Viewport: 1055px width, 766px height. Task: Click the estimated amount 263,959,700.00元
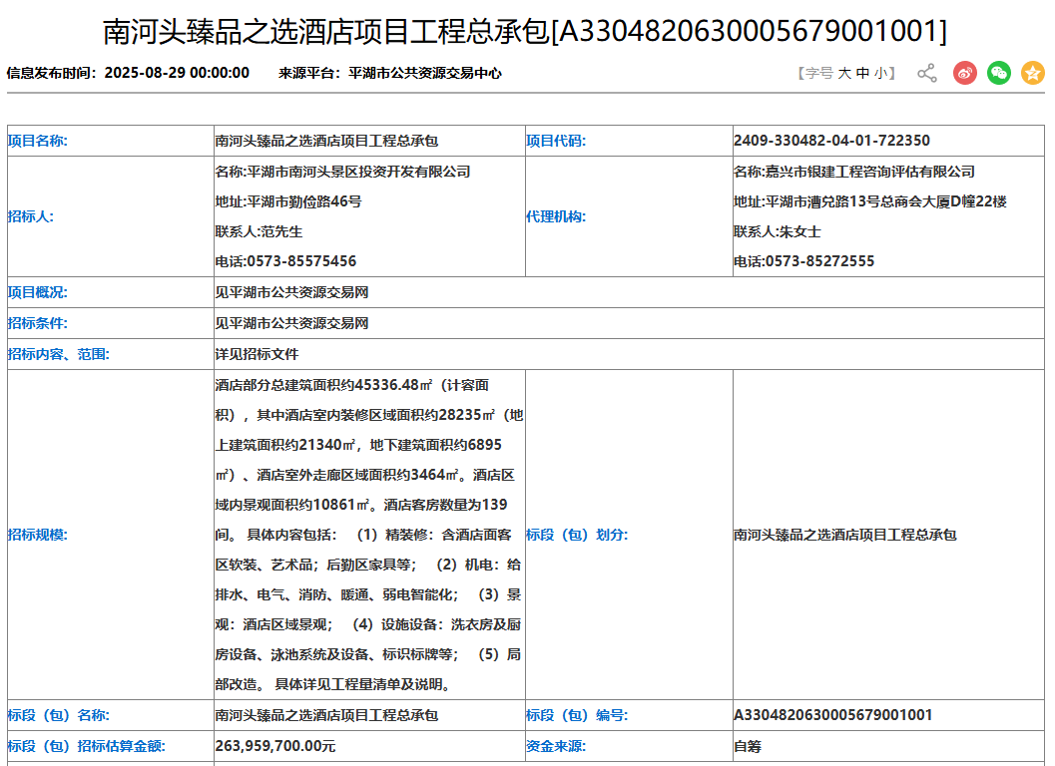275,746
